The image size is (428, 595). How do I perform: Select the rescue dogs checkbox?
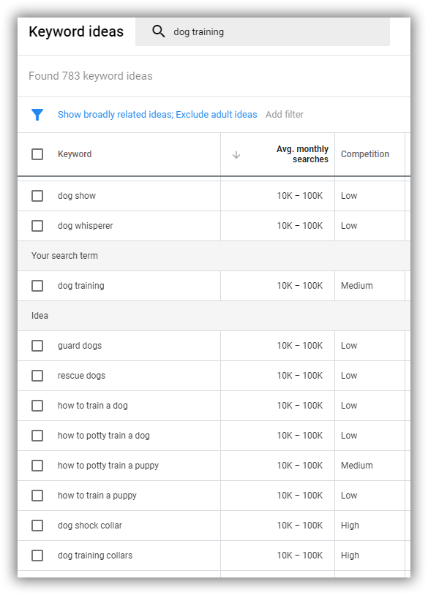coord(37,376)
